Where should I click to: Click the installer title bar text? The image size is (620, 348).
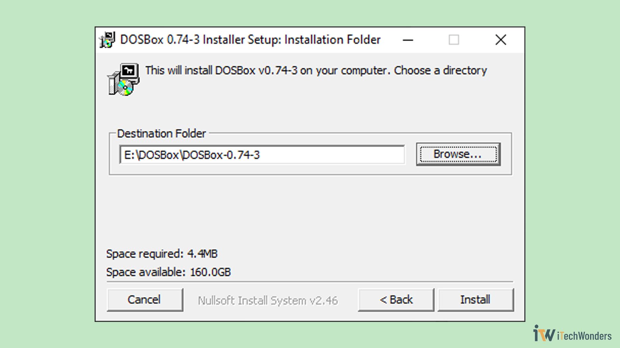[x=251, y=40]
